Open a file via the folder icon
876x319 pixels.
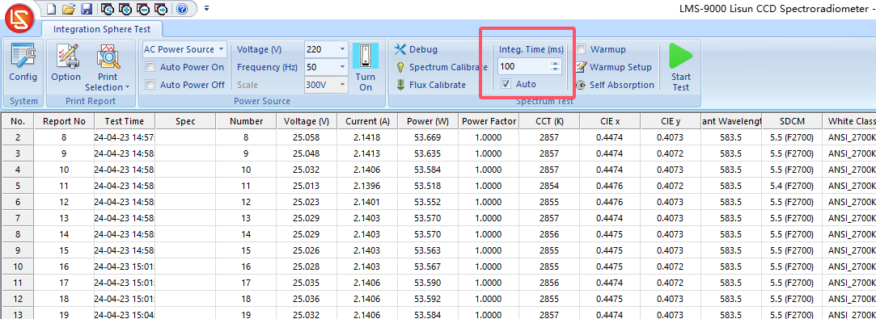point(69,8)
